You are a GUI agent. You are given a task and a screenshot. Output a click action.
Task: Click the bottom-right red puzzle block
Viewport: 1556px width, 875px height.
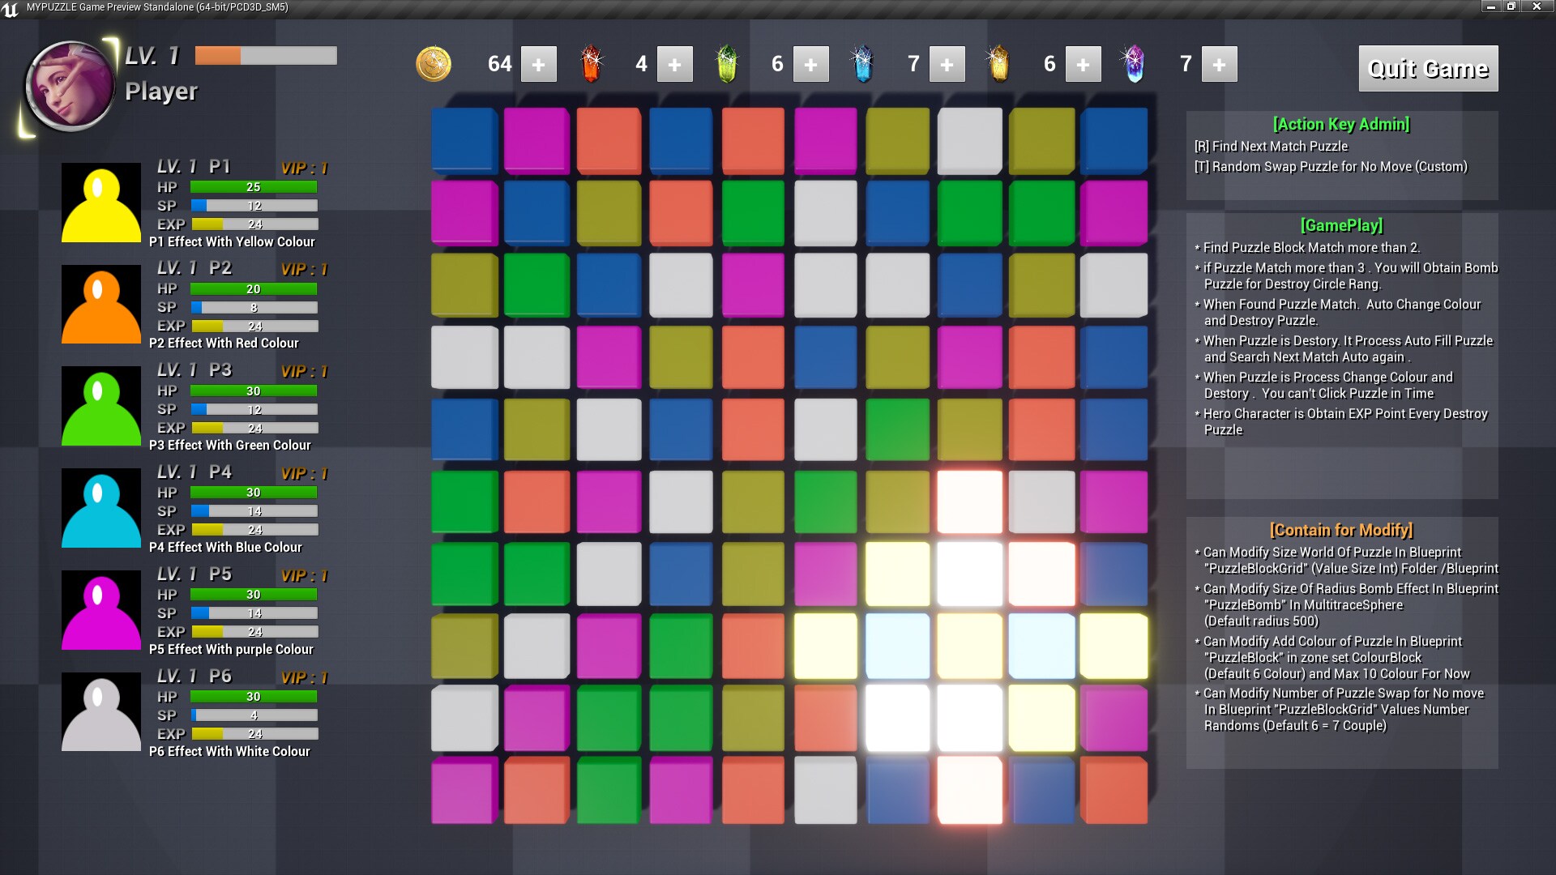point(1114,790)
